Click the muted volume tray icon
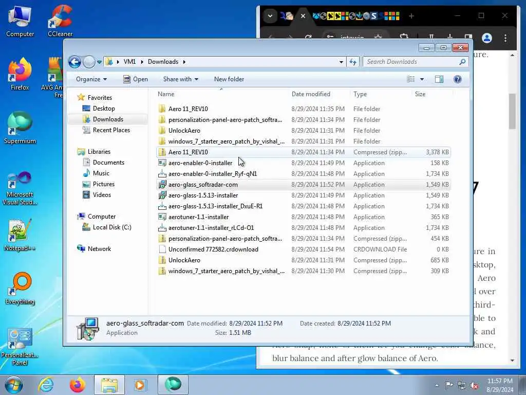 tap(474, 385)
